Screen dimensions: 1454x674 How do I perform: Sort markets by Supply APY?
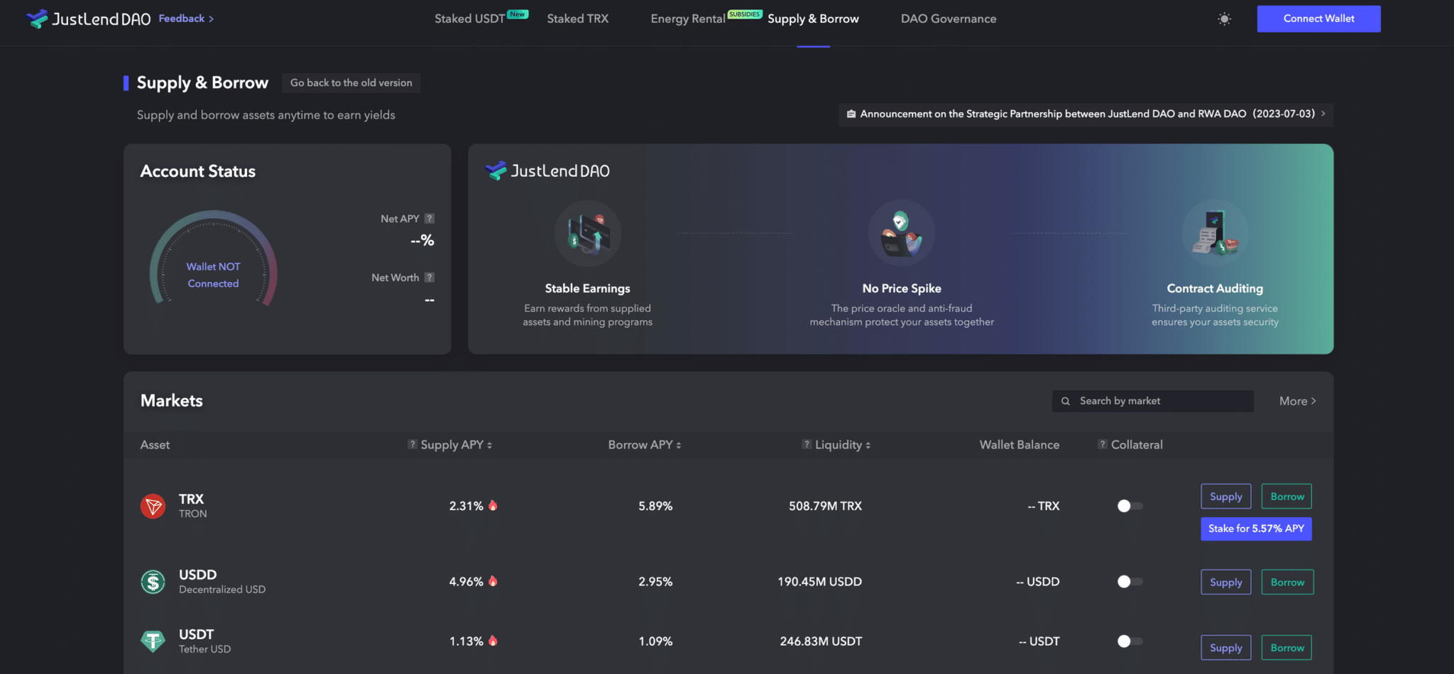(x=491, y=445)
